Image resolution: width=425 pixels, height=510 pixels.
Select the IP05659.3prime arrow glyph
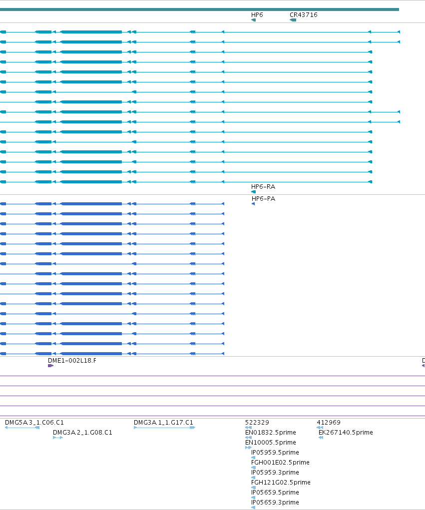click(253, 508)
